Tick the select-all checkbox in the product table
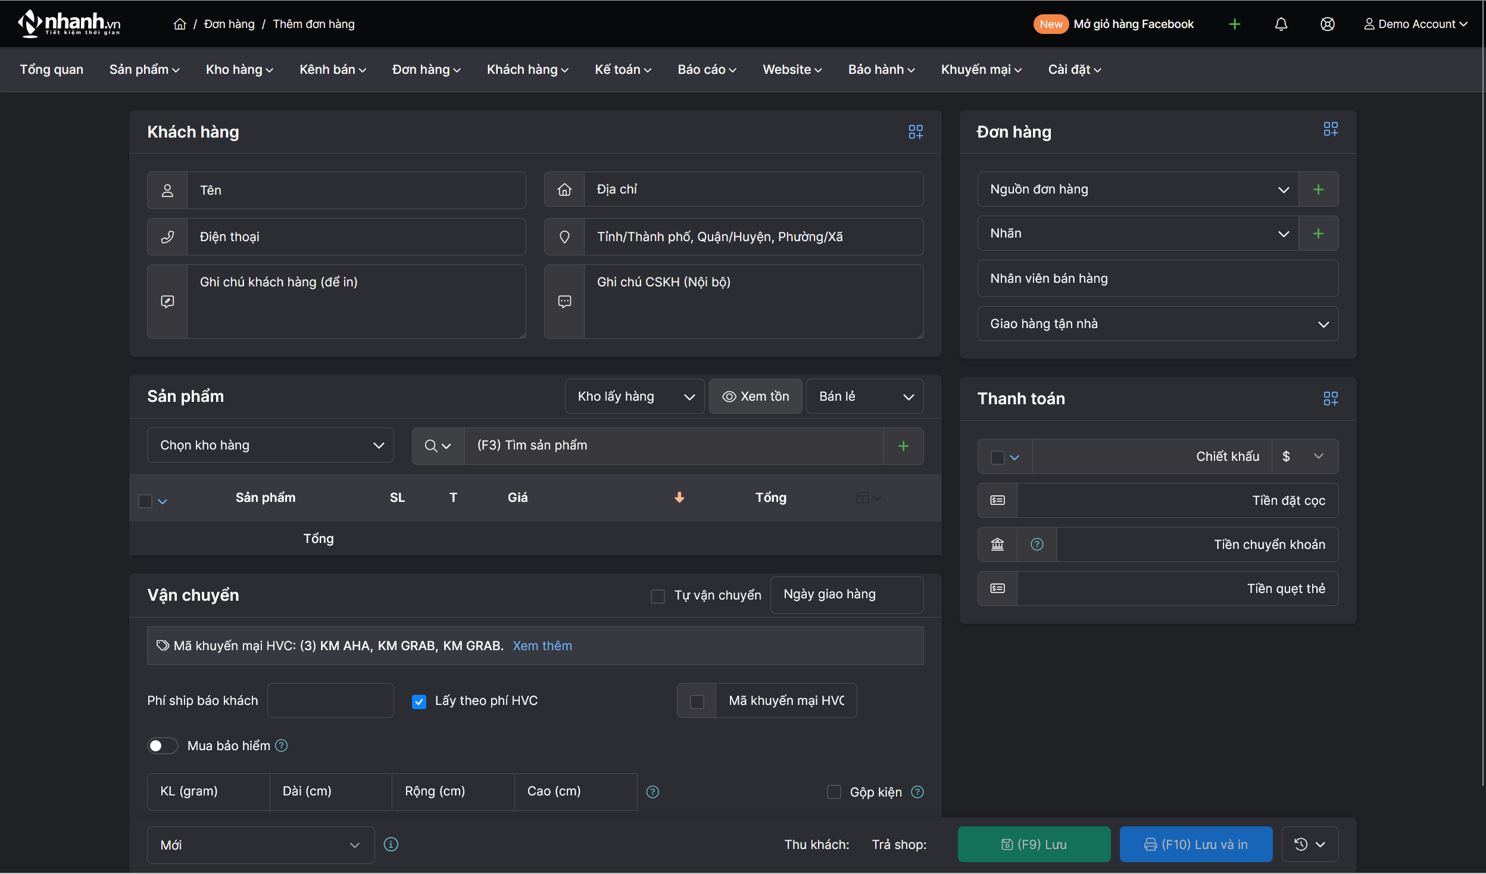The image size is (1486, 874). click(145, 501)
